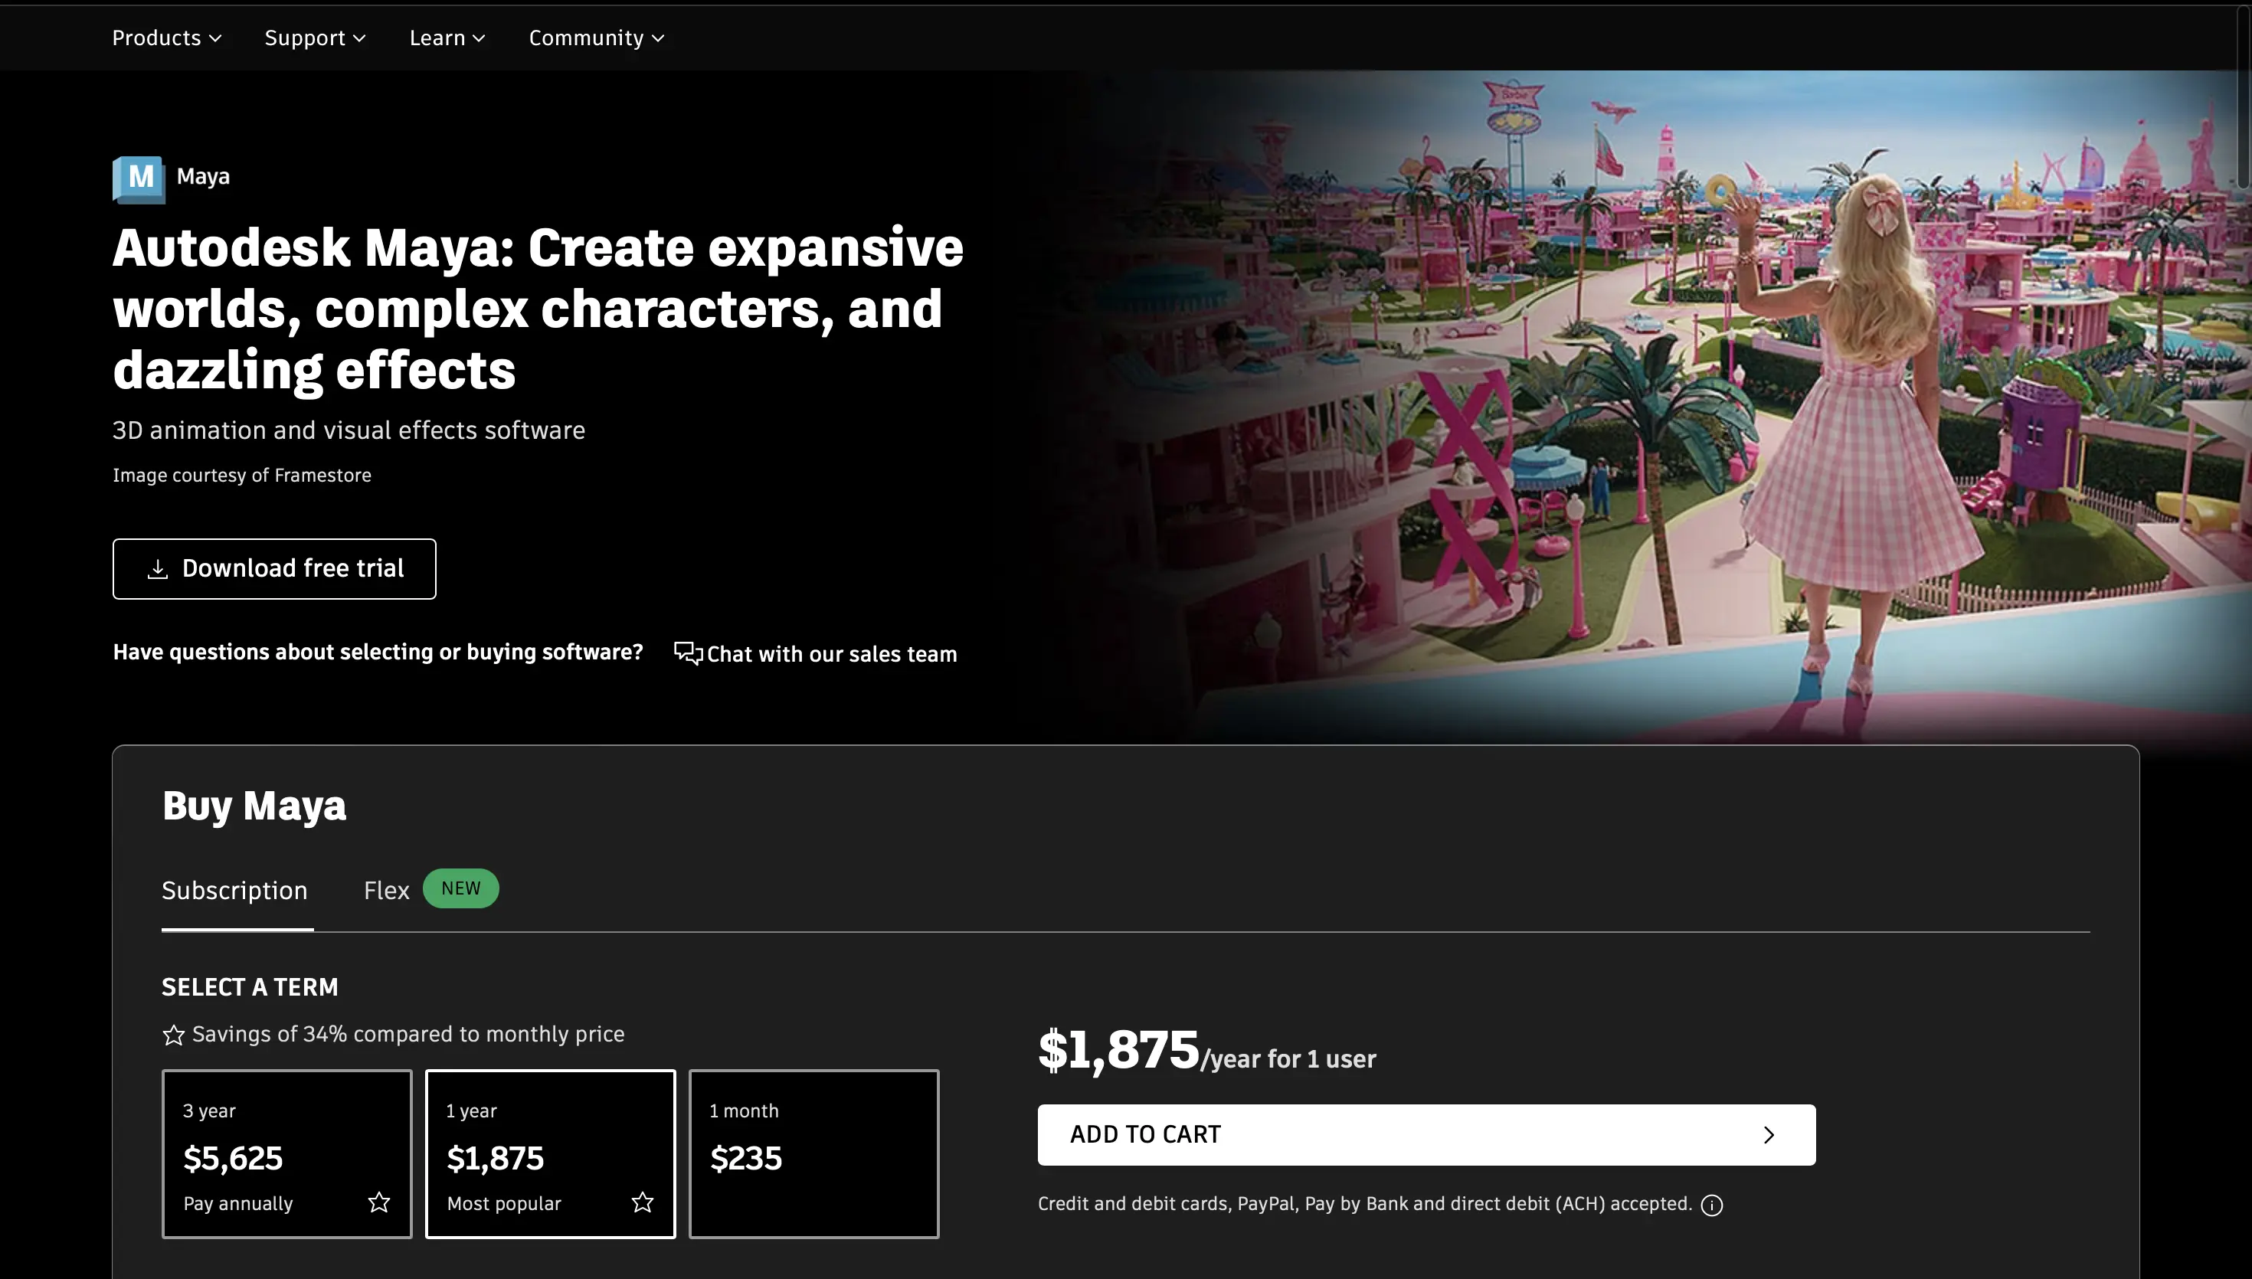Click the star icon next to Savings of 34%
The height and width of the screenshot is (1279, 2252).
(x=173, y=1035)
